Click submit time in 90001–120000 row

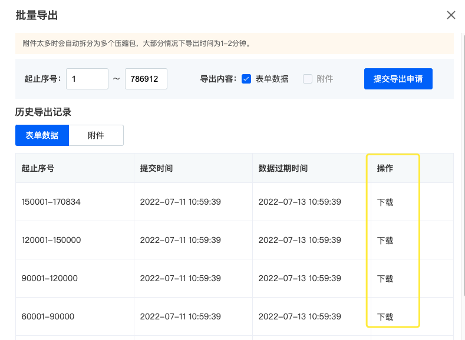(180, 278)
